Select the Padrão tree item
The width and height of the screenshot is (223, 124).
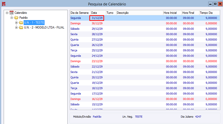pos(23,18)
